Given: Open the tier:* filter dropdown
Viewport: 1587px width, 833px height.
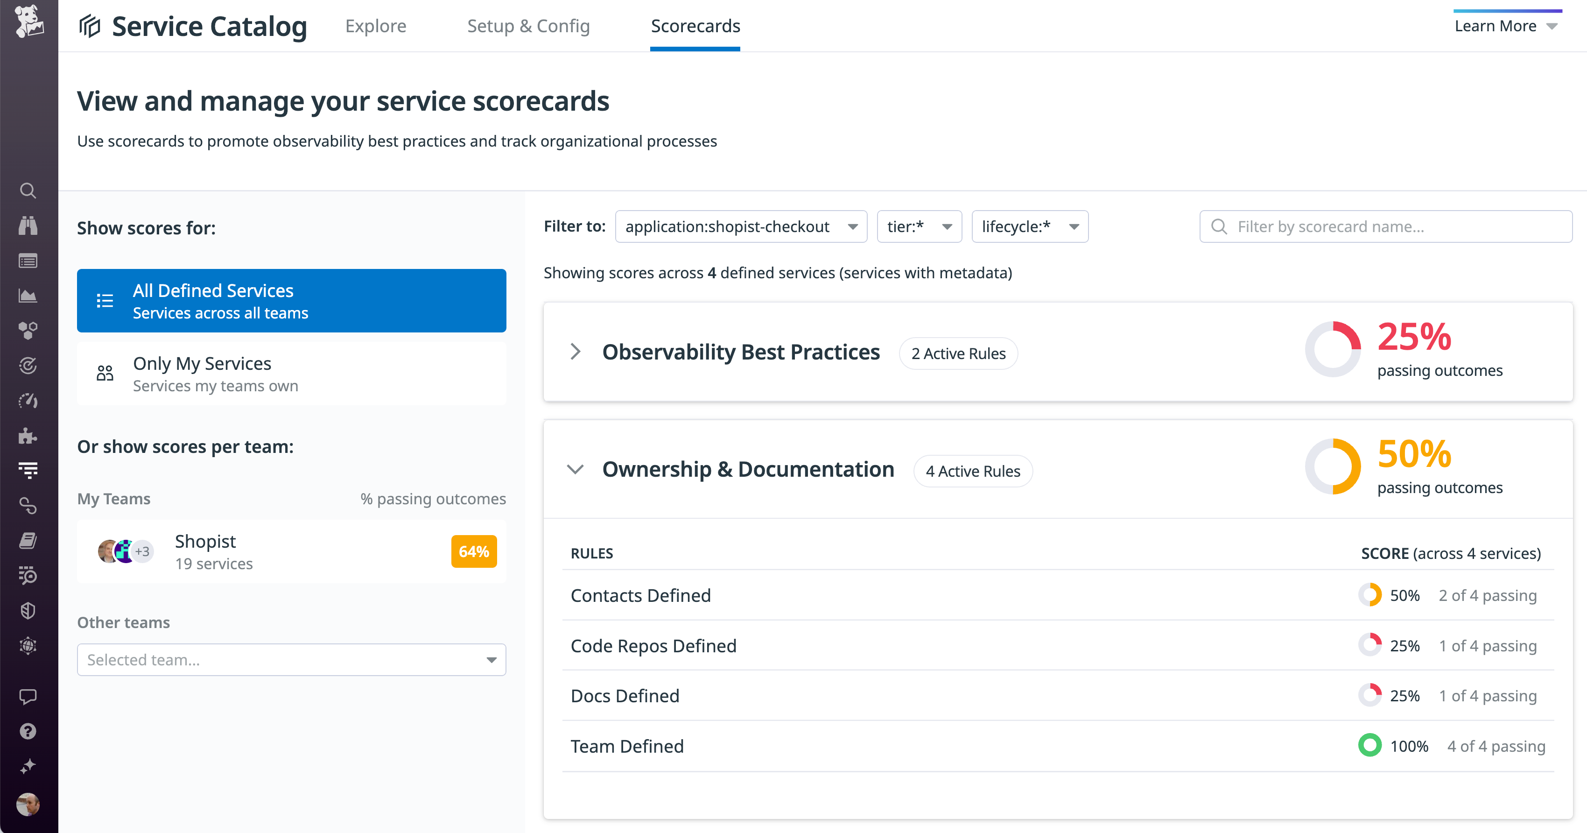Looking at the screenshot, I should click(919, 226).
